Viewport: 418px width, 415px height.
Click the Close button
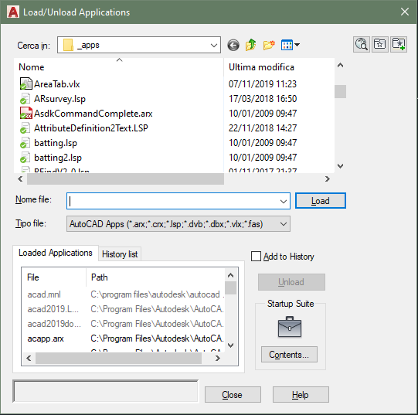tap(233, 395)
